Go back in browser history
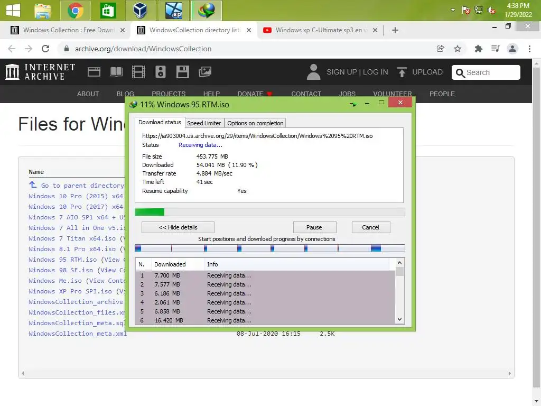This screenshot has width=541, height=406. 12,49
